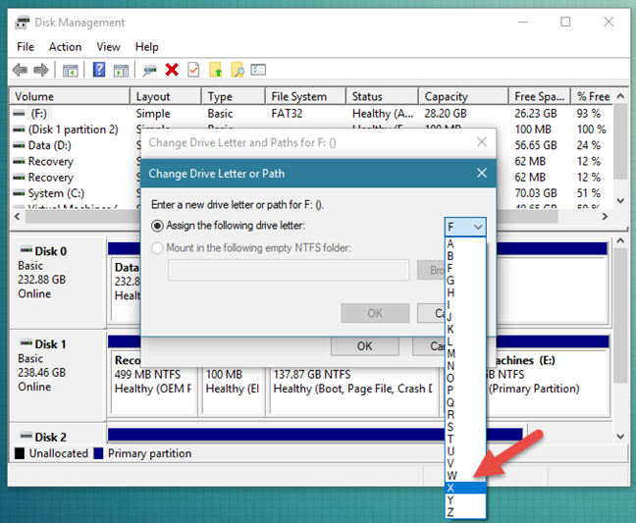Viewport: 636px width, 523px height.
Task: Click the Disk Management title bar icon
Action: point(22,22)
